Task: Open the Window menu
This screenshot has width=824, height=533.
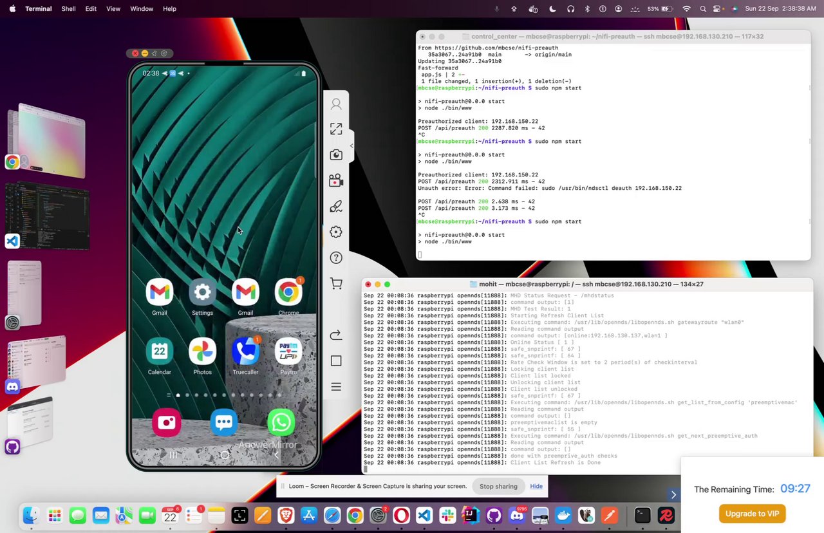Action: (x=142, y=9)
